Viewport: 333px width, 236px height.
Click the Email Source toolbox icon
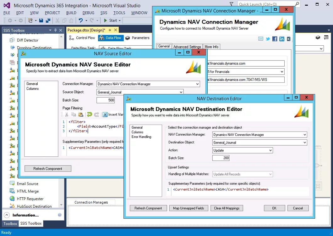[12, 183]
